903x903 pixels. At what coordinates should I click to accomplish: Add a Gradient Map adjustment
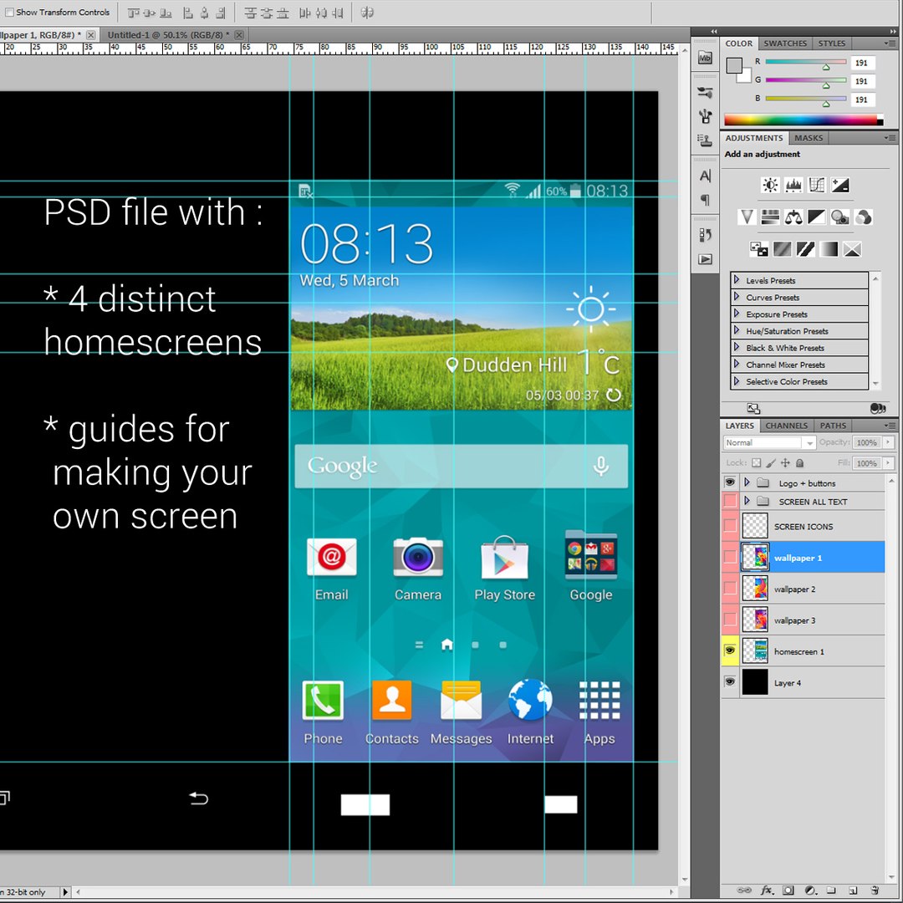tap(829, 249)
